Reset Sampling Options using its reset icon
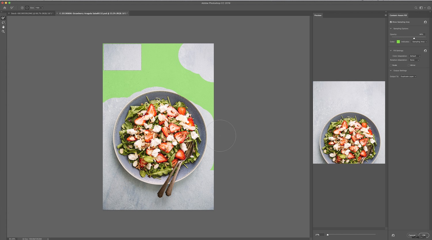The width and height of the screenshot is (432, 240). pyautogui.click(x=425, y=22)
